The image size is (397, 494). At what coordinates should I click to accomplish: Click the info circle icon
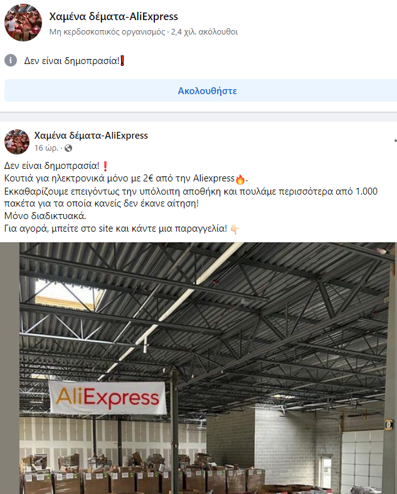pyautogui.click(x=11, y=60)
